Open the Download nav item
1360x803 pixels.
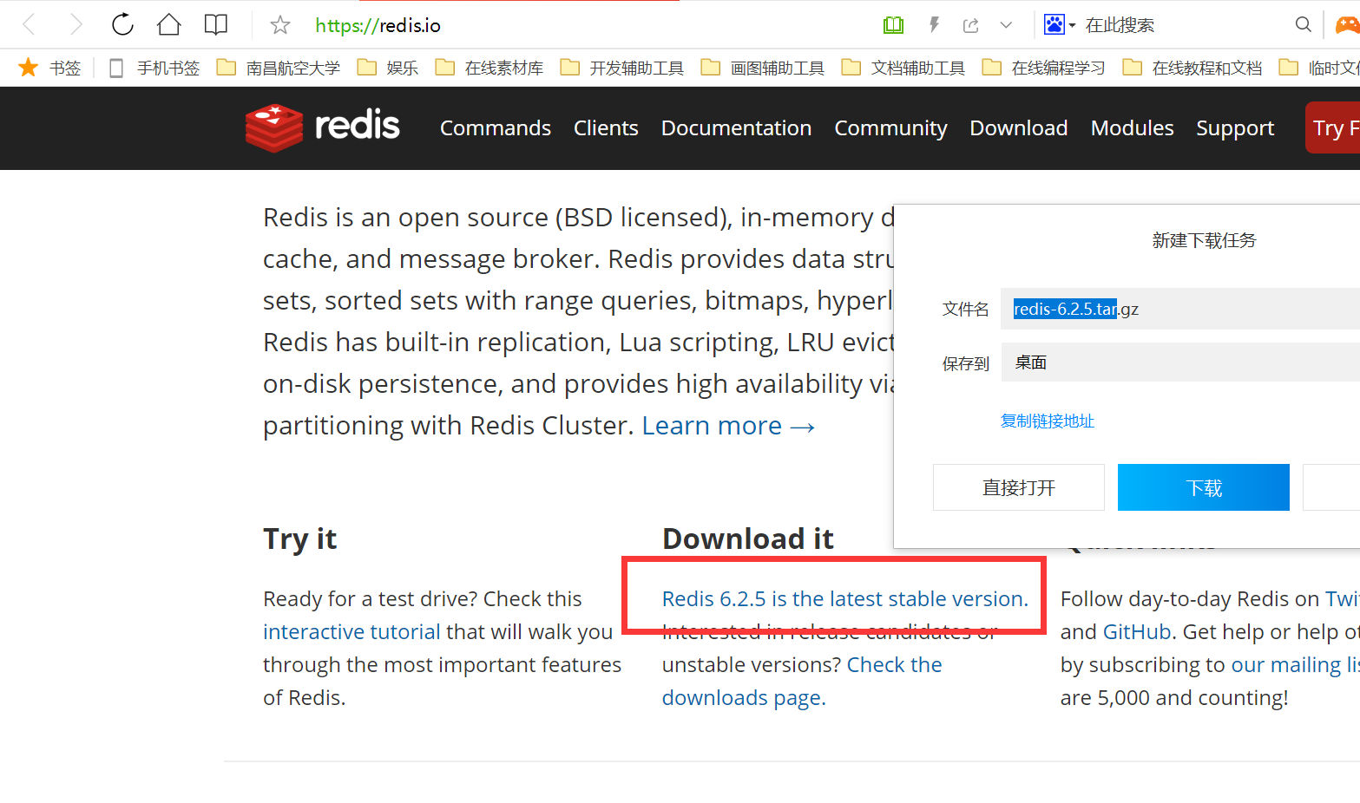[x=1019, y=128]
